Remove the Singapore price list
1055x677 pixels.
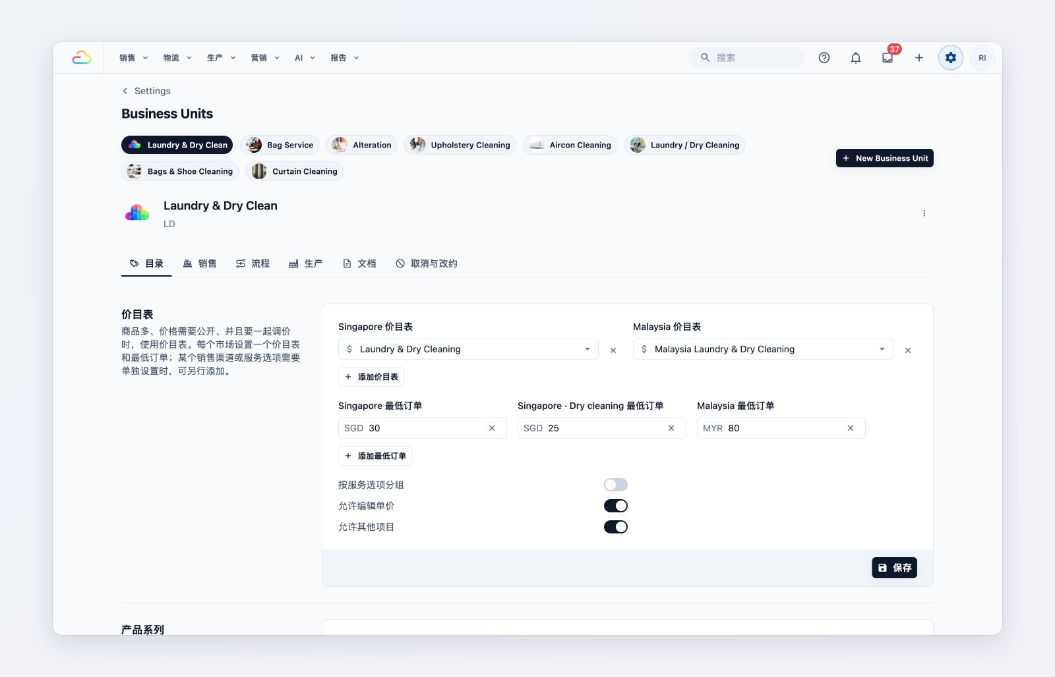click(x=613, y=350)
